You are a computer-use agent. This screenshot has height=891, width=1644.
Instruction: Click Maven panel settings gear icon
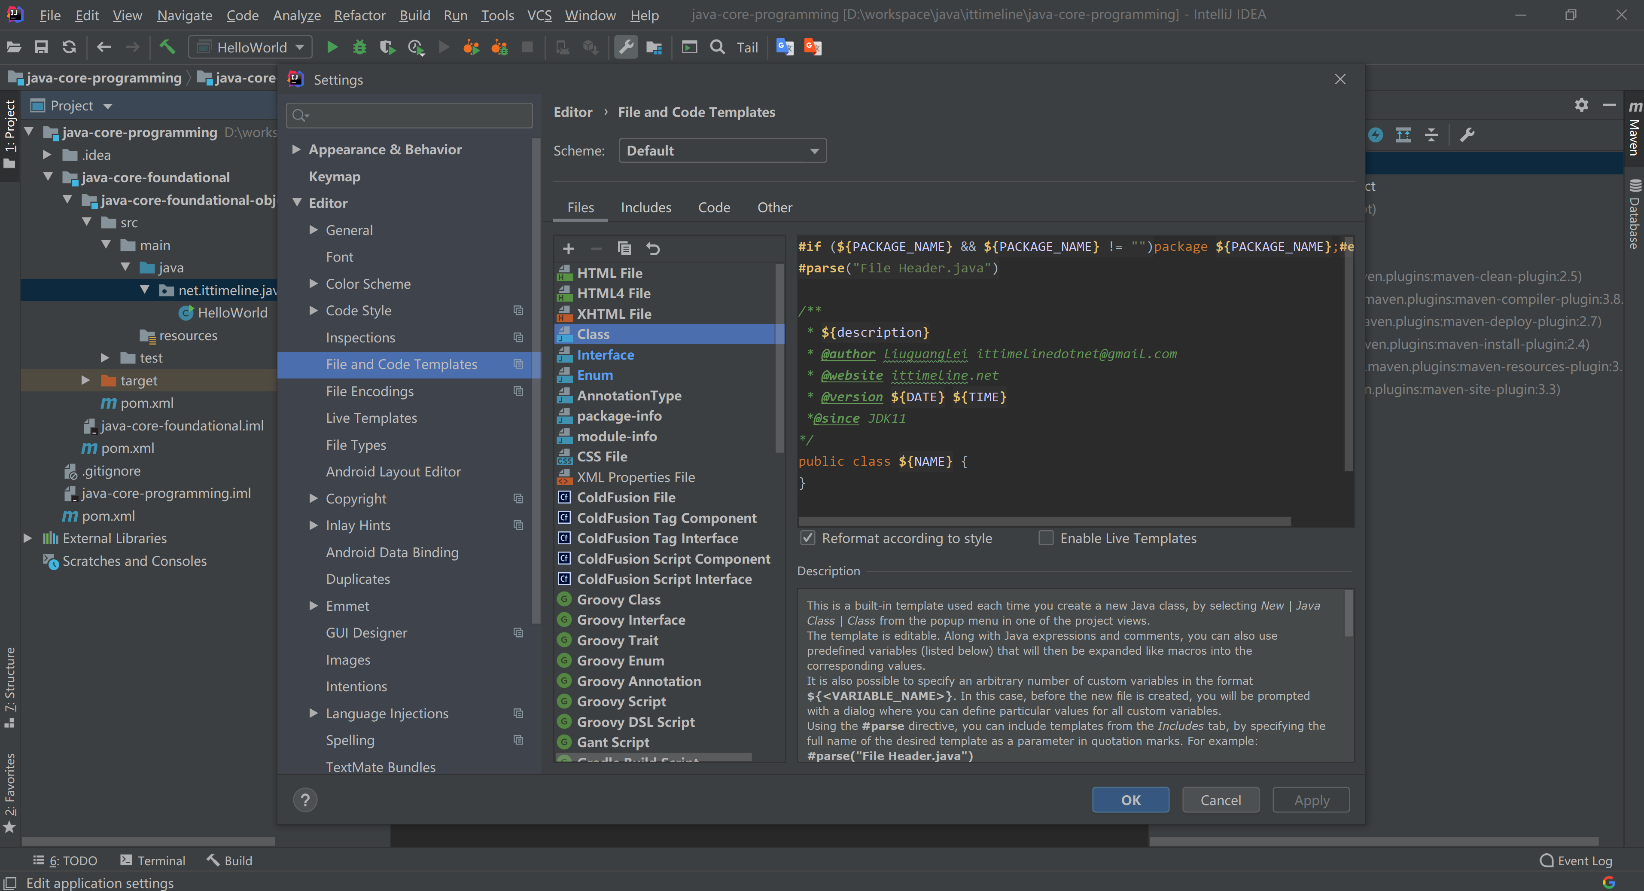(1581, 105)
